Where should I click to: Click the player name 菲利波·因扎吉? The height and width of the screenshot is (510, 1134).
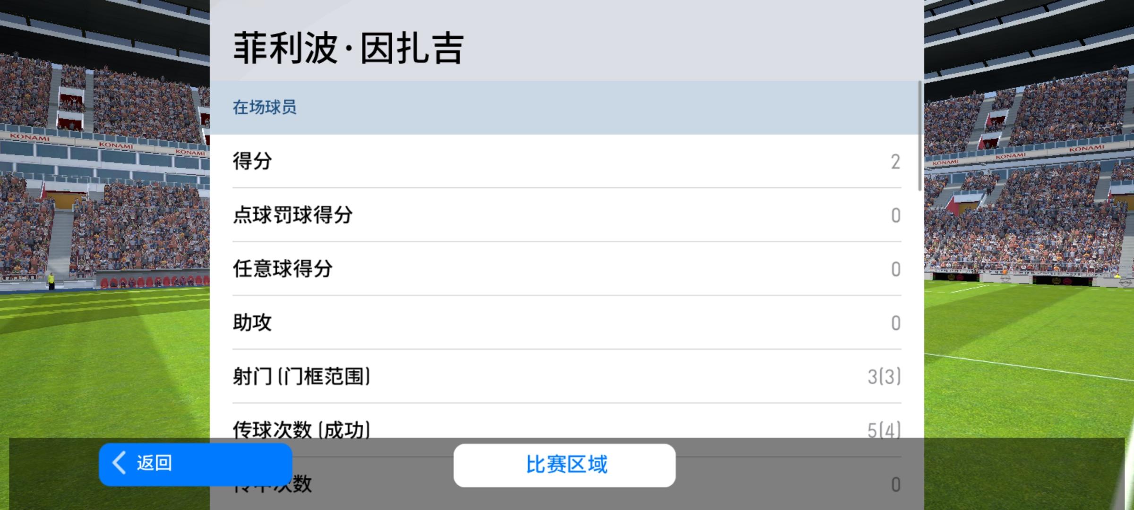[348, 48]
